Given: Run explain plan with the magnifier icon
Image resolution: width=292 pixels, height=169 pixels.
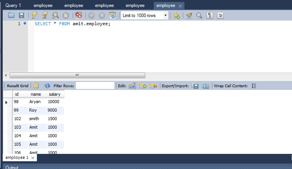Looking at the screenshot, I should pos(55,16).
